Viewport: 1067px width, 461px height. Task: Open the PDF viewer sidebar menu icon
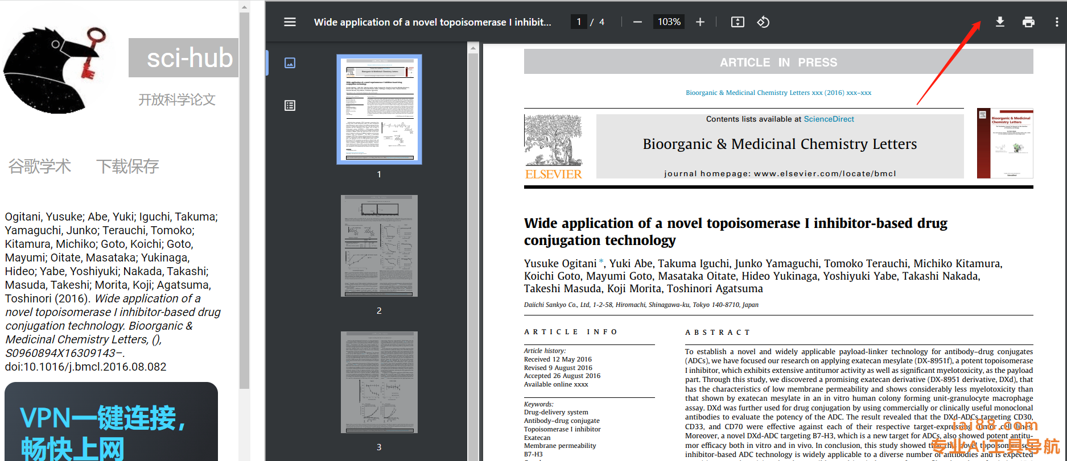(x=290, y=22)
